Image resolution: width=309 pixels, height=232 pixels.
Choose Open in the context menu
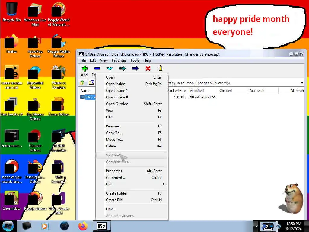click(132, 77)
